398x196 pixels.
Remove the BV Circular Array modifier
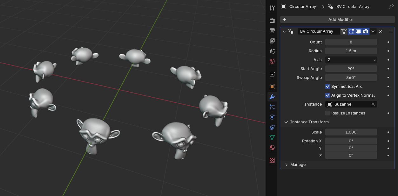click(x=381, y=31)
